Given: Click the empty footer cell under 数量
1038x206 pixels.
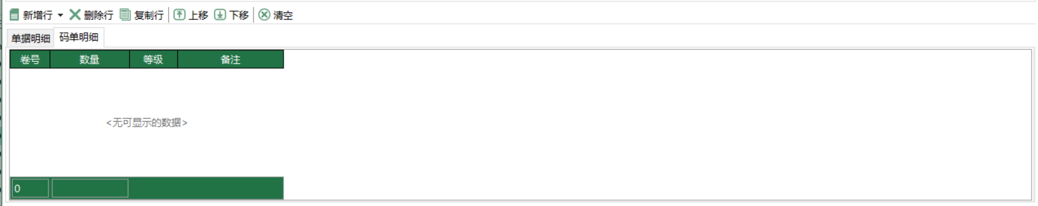Looking at the screenshot, I should (x=90, y=188).
